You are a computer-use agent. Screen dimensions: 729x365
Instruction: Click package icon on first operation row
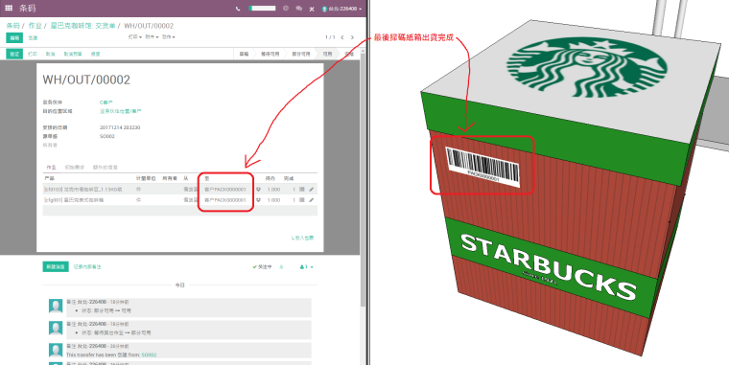(258, 189)
